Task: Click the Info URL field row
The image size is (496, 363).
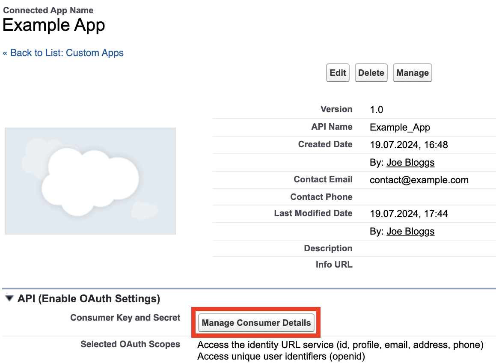Action: tap(333, 265)
